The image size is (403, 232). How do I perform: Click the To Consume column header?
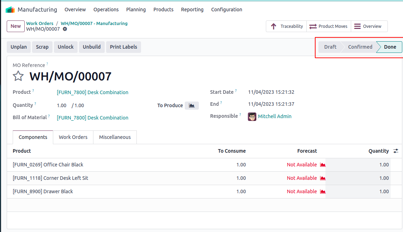[x=232, y=151]
